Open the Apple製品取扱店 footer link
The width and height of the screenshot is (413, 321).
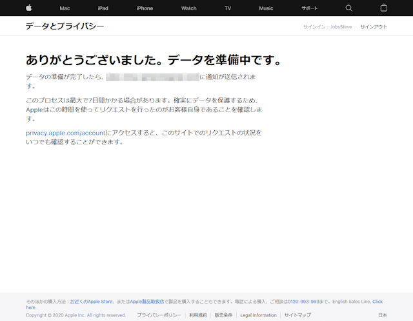click(147, 302)
